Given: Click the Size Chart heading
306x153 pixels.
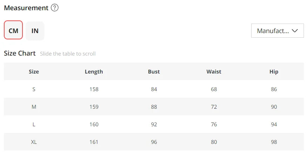Looking at the screenshot, I should 20,53.
